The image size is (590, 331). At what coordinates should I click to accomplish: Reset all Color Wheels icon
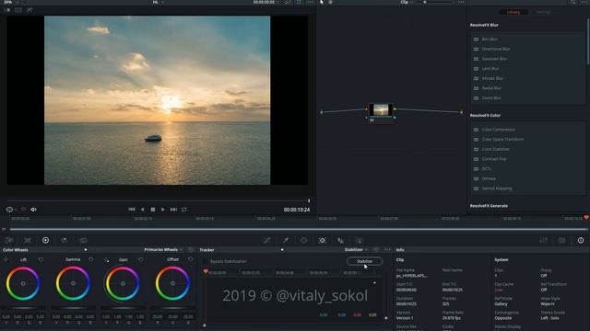pos(191,249)
